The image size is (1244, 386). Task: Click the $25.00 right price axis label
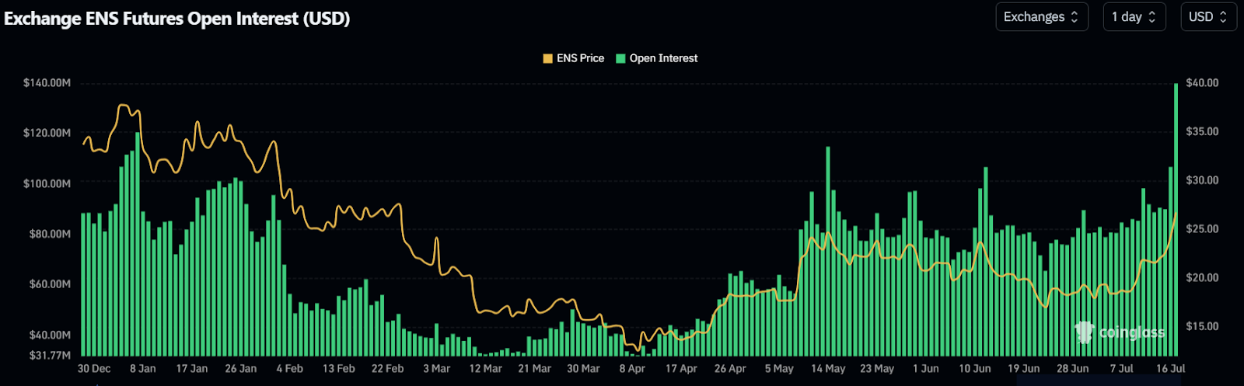pyautogui.click(x=1203, y=229)
